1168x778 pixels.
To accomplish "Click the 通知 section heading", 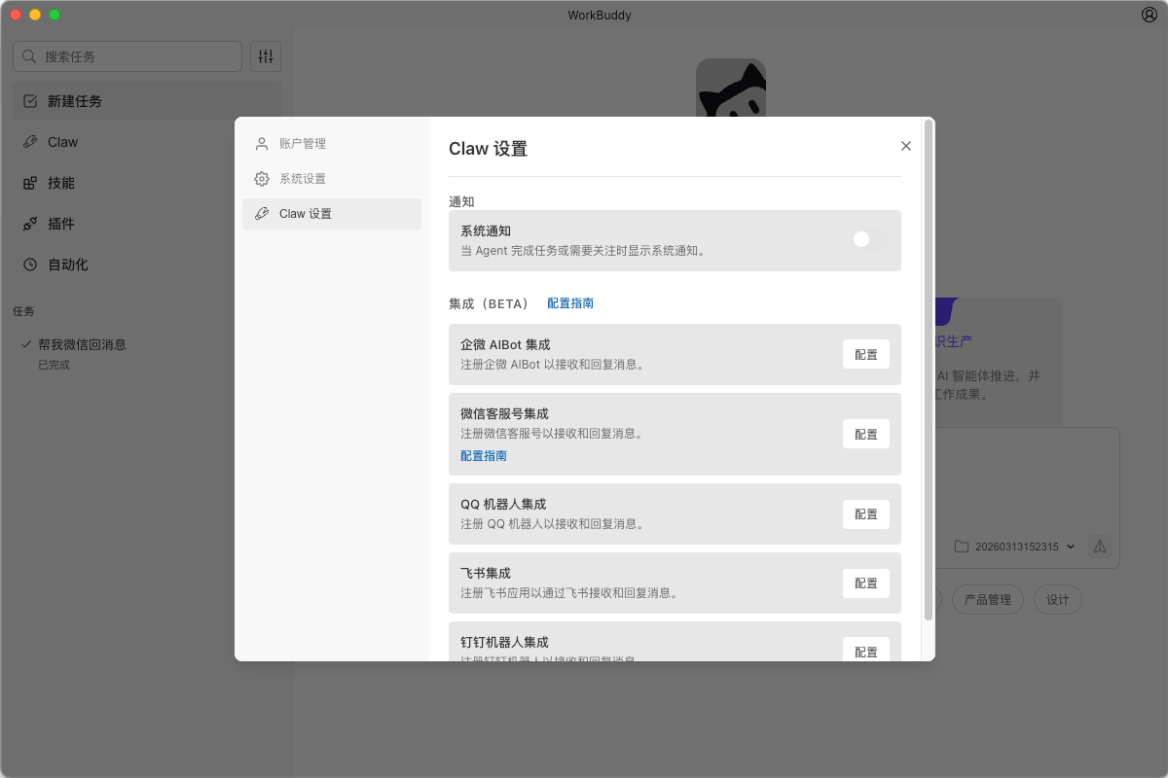I will coord(461,201).
